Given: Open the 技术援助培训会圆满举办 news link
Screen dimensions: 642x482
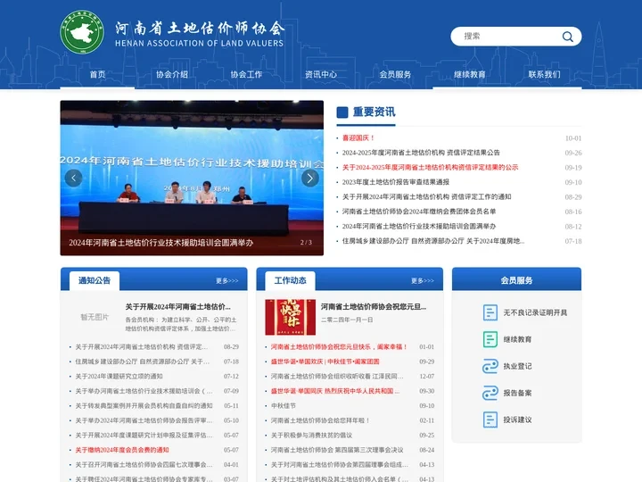Looking at the screenshot, I should [419, 227].
